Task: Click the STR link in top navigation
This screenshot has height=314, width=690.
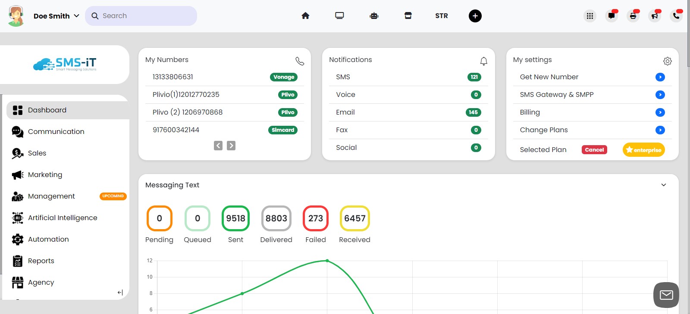Action: [x=441, y=16]
